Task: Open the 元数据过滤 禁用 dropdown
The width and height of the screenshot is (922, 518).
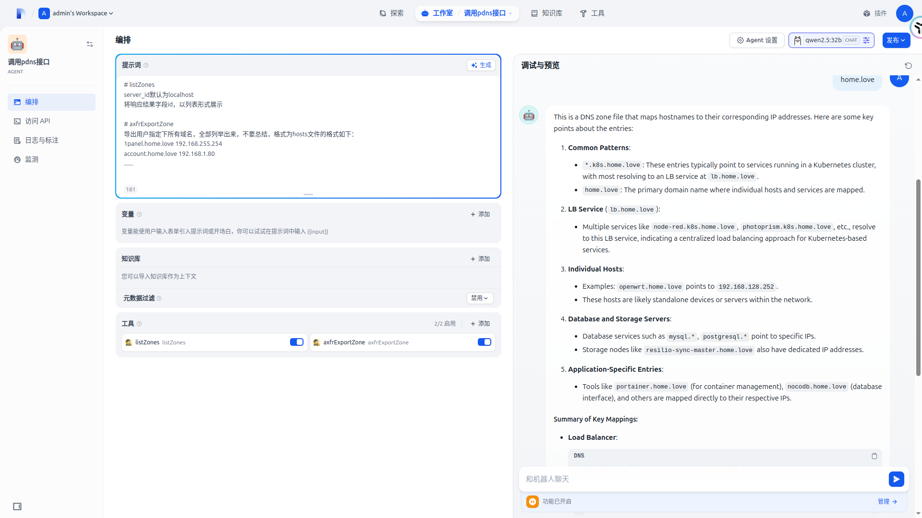Action: point(480,298)
